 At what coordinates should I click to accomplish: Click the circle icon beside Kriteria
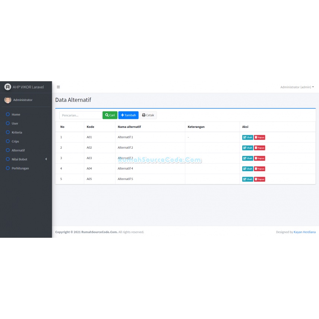coord(8,132)
